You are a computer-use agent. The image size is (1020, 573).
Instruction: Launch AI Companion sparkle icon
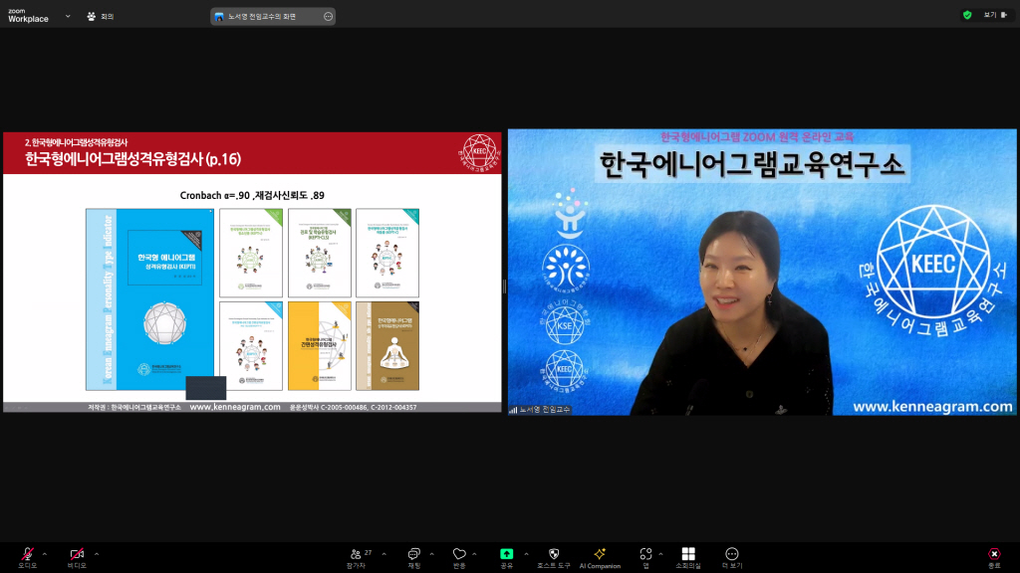(600, 553)
